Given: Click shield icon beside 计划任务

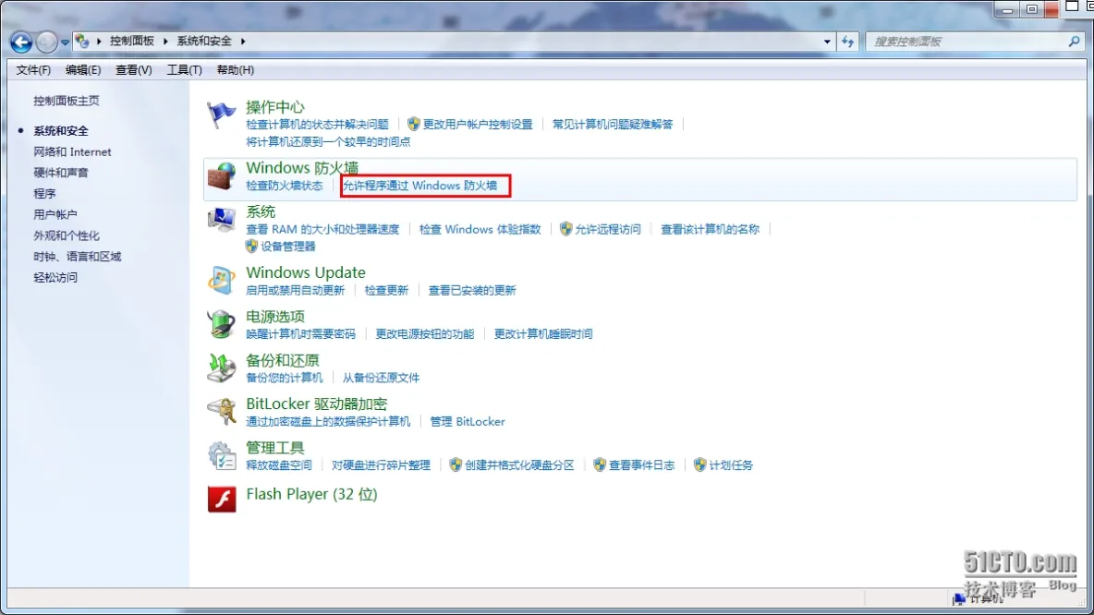Looking at the screenshot, I should [x=699, y=464].
